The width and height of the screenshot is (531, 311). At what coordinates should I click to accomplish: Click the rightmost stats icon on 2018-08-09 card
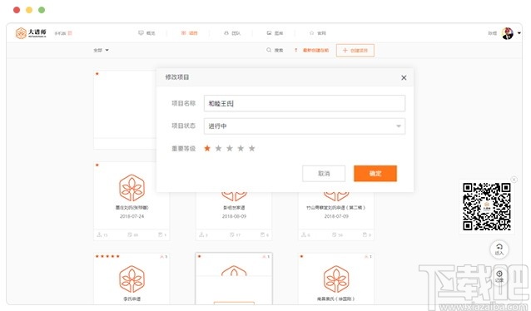[x=262, y=234]
